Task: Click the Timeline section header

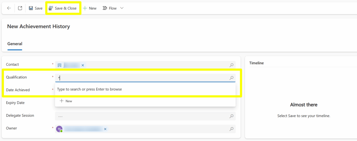Action: pos(257,63)
